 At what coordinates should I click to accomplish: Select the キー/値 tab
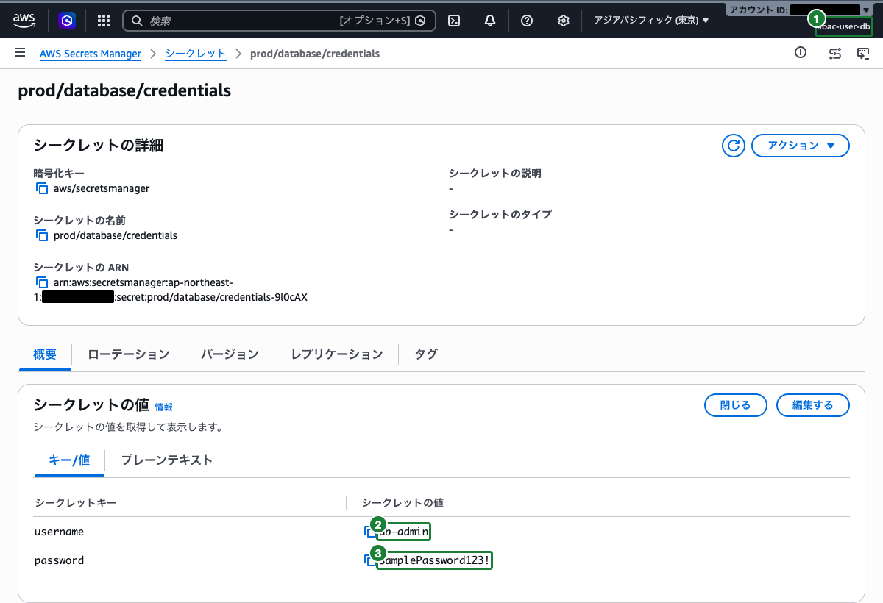[x=69, y=460]
